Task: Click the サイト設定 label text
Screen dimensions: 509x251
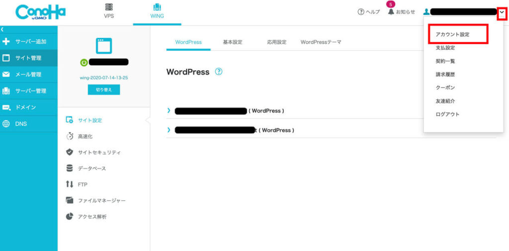Action: tap(90, 120)
